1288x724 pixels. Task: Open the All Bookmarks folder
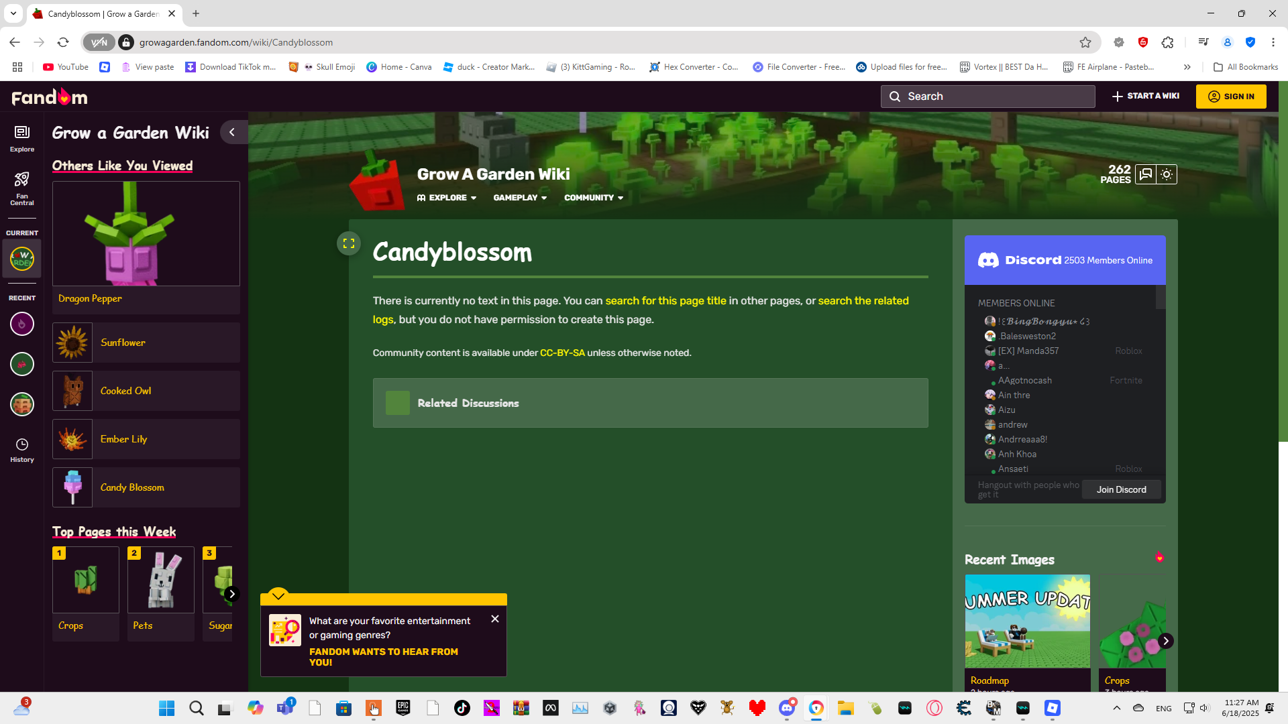click(x=1246, y=67)
